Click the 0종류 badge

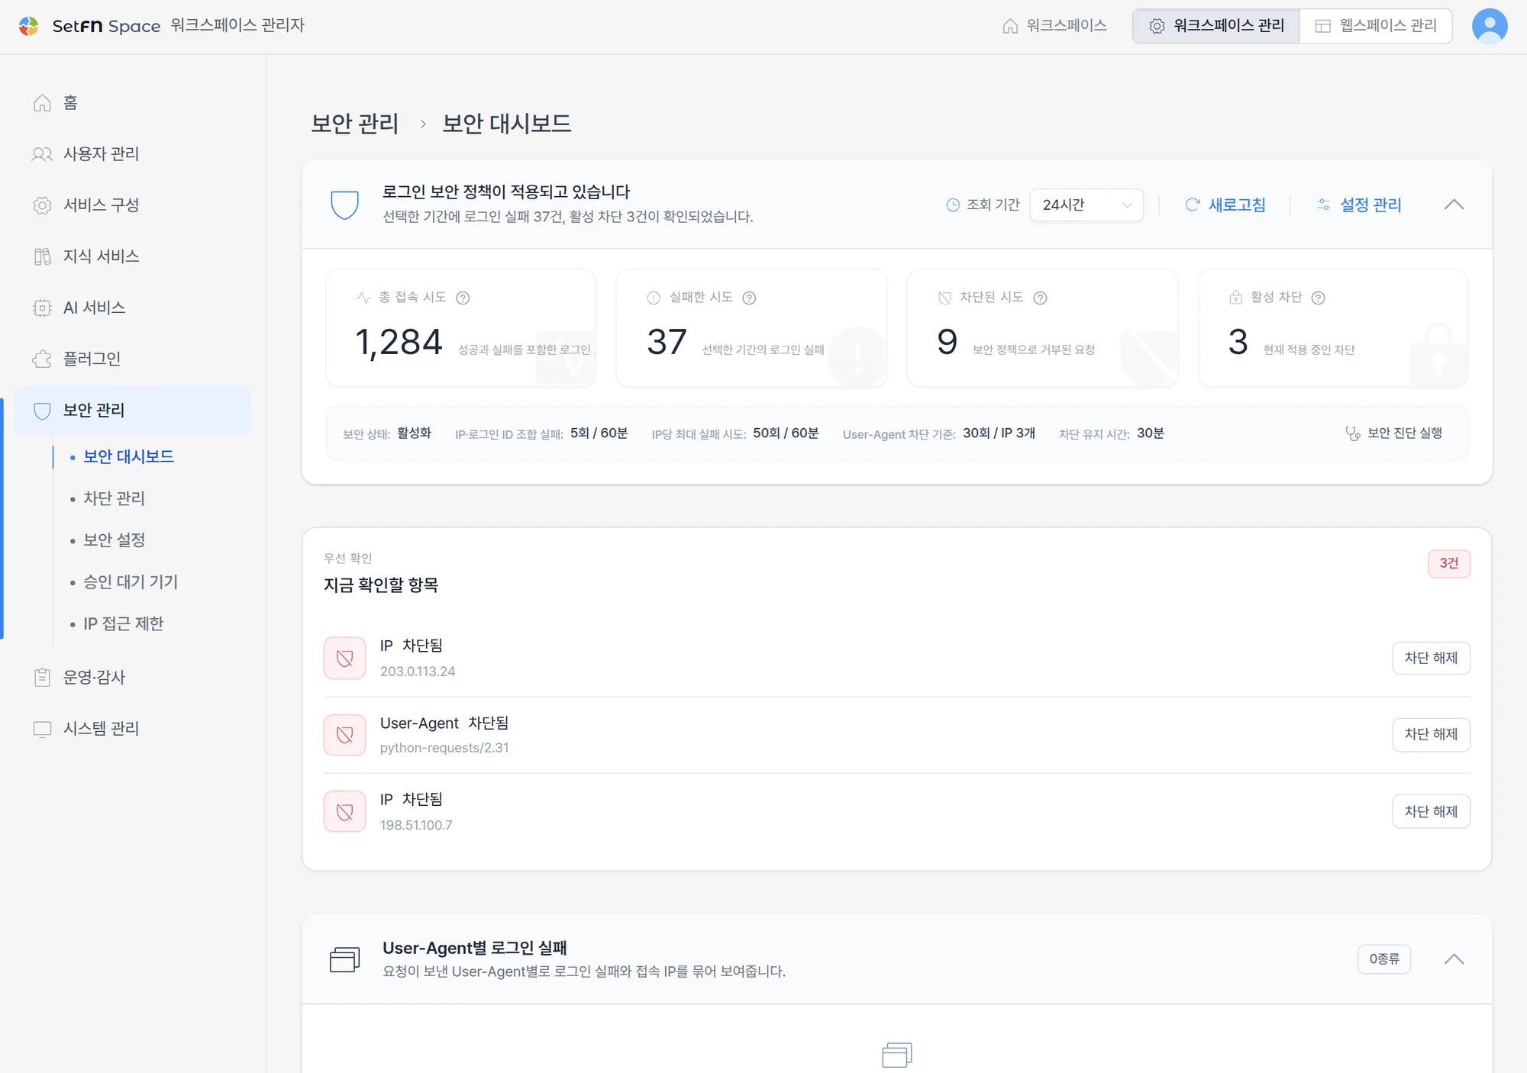pos(1384,959)
